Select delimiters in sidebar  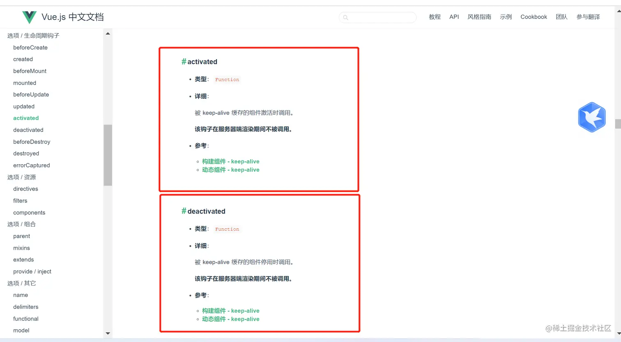point(25,307)
